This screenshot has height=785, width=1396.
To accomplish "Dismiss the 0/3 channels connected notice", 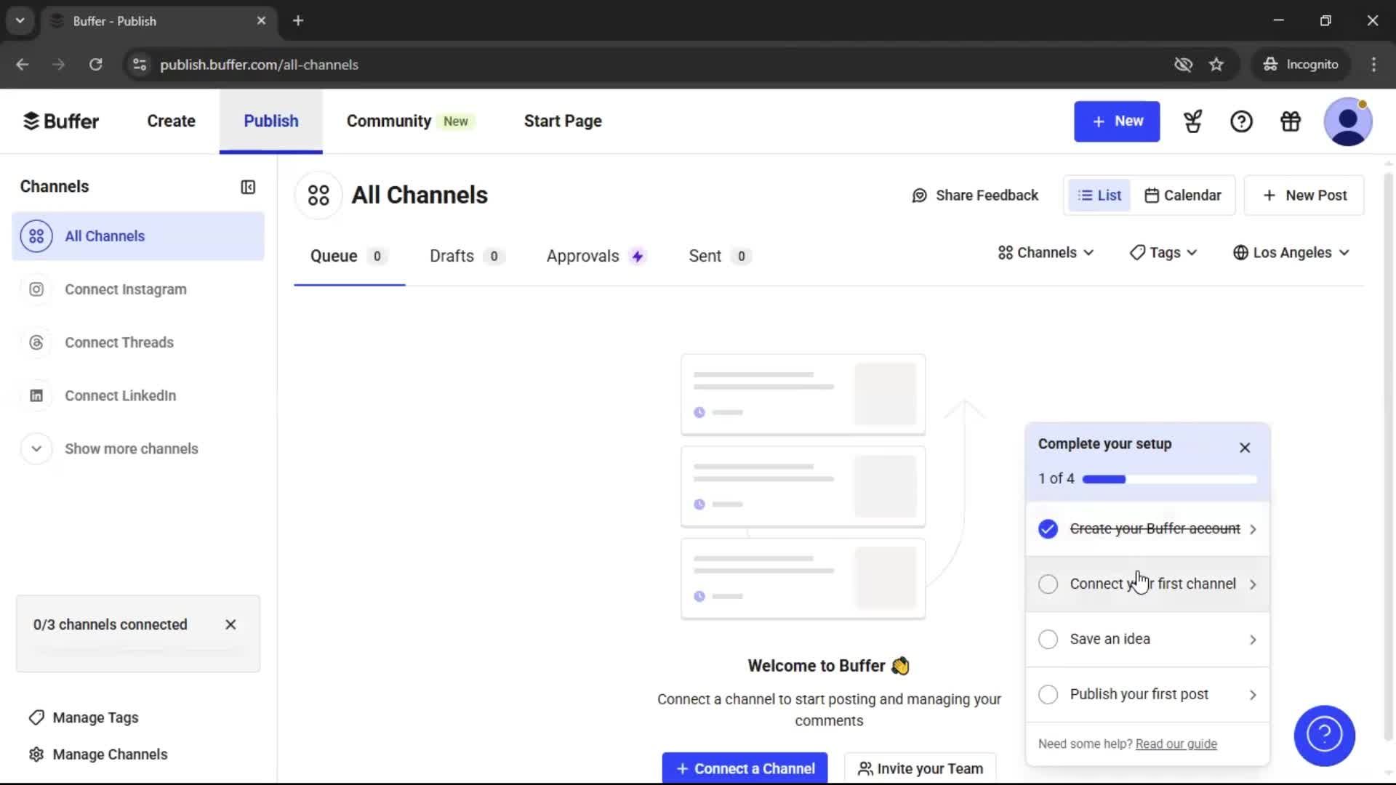I will coord(230,624).
